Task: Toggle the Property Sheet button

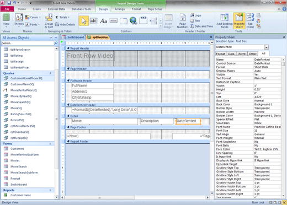Action: click(239, 21)
